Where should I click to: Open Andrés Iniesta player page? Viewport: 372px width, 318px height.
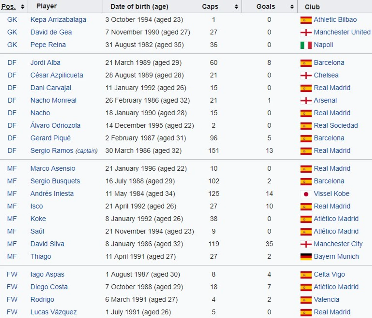(x=52, y=194)
